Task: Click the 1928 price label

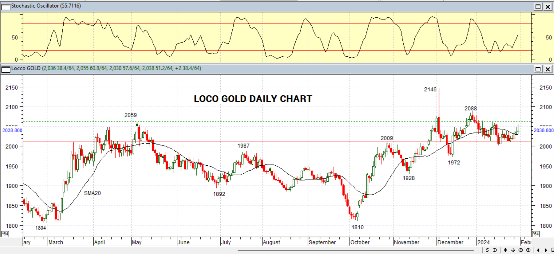Action: click(408, 178)
